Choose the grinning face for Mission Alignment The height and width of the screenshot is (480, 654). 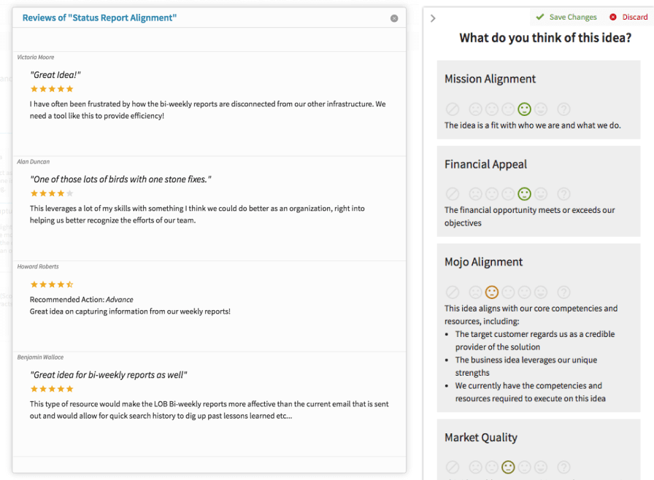tap(541, 109)
